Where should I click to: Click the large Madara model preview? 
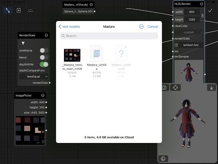[x=187, y=123]
